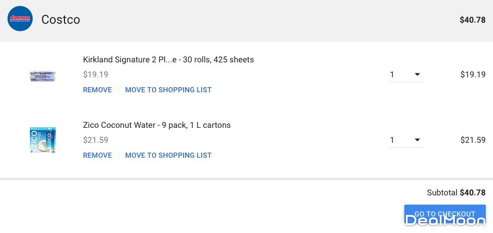Image resolution: width=493 pixels, height=233 pixels.
Task: Click the Costco store logo icon
Action: tap(20, 20)
